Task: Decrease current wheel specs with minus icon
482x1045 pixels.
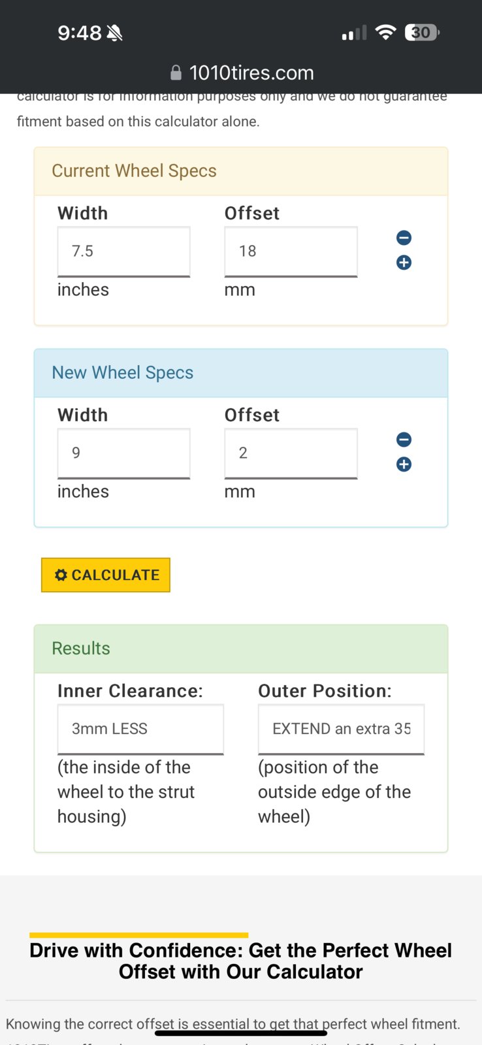Action: [404, 238]
